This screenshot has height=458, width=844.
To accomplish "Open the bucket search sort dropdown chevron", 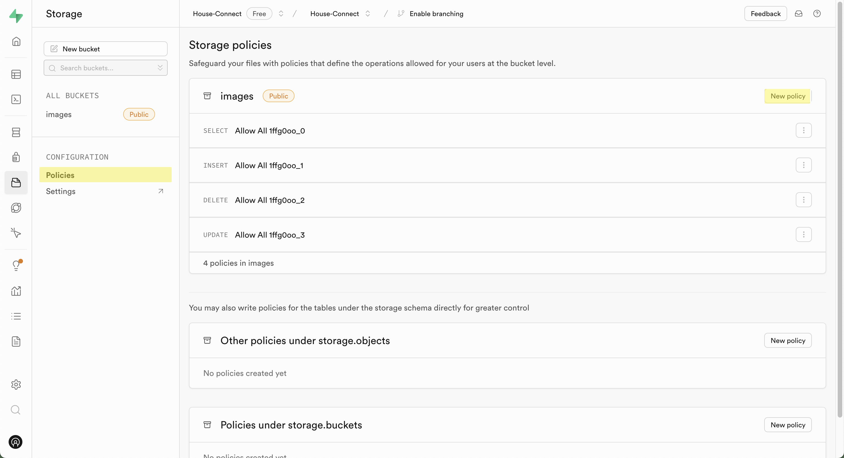I will point(160,68).
